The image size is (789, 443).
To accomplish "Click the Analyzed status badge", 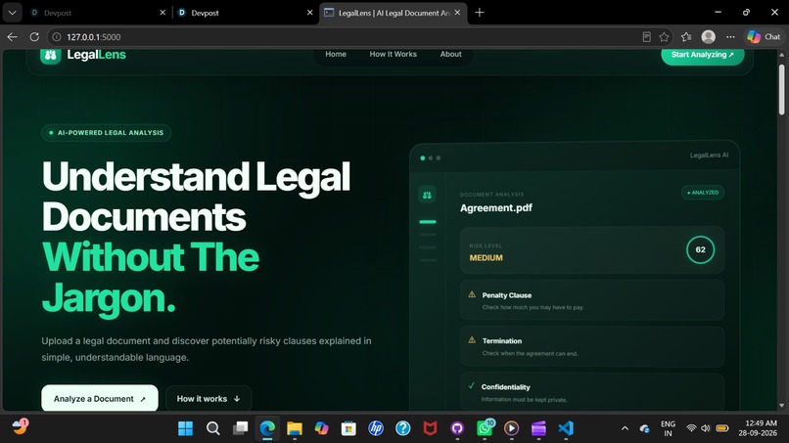I will [703, 192].
